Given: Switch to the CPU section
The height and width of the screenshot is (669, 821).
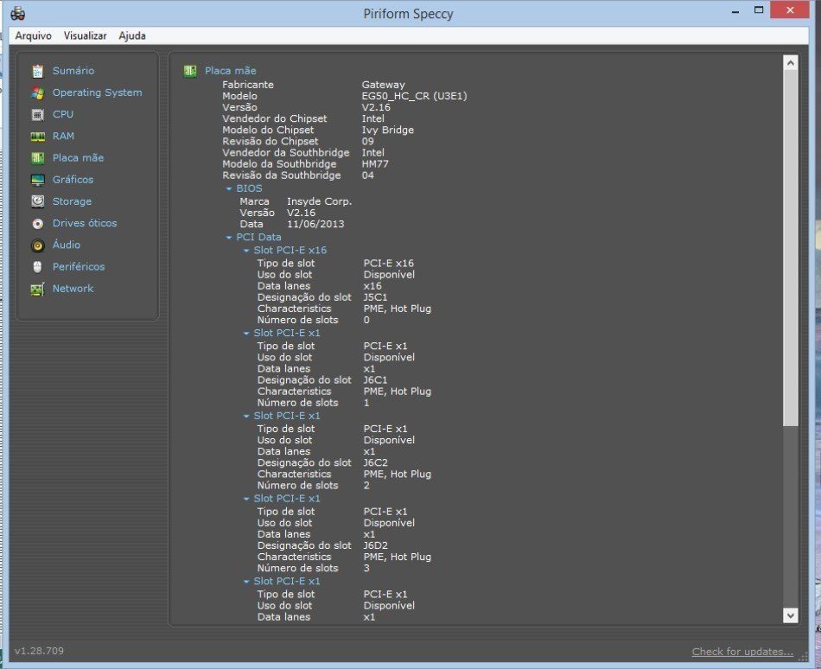Looking at the screenshot, I should pos(63,114).
